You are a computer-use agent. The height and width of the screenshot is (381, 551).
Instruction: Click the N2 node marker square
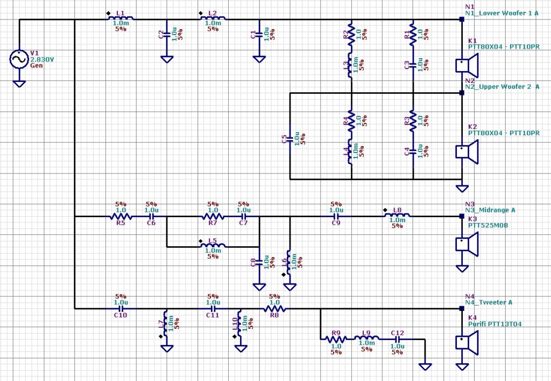pyautogui.click(x=462, y=93)
